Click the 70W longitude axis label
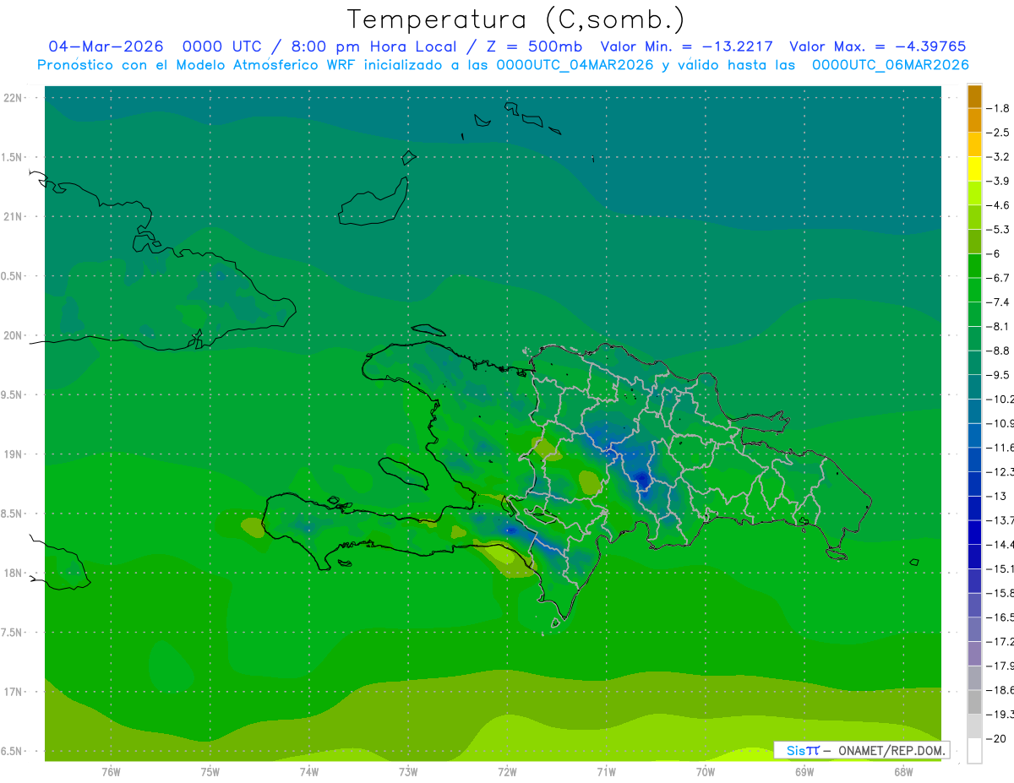1014x783 pixels. click(x=706, y=772)
